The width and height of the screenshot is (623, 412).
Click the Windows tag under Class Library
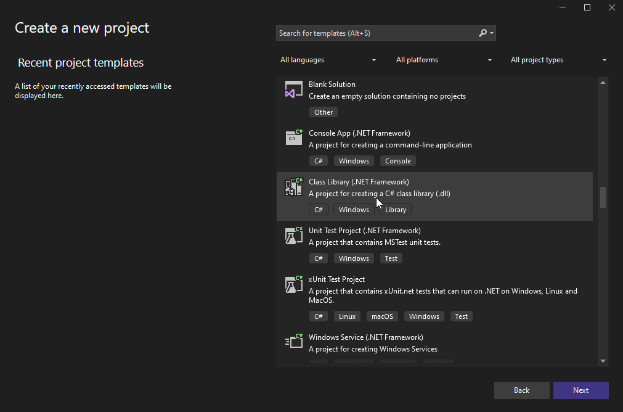tap(354, 210)
